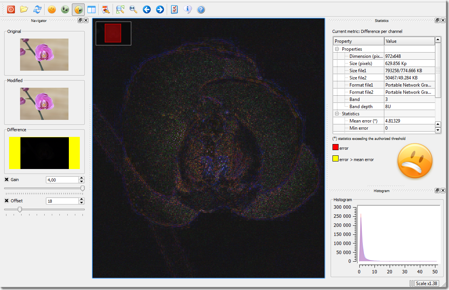This screenshot has width=449, height=290.
Task: Click the fit-to-window zoom icon
Action: (120, 9)
